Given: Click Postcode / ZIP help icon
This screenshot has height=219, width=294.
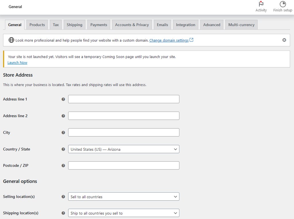Looking at the screenshot, I should click(63, 165).
